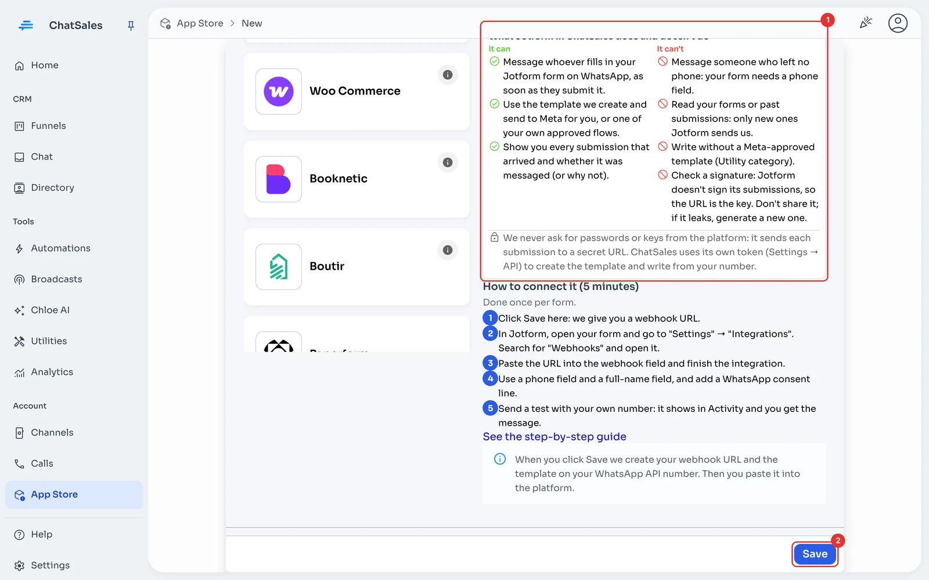Click step 1 'Click Save here' instruction
Viewport: 929px width, 580px height.
(x=599, y=318)
